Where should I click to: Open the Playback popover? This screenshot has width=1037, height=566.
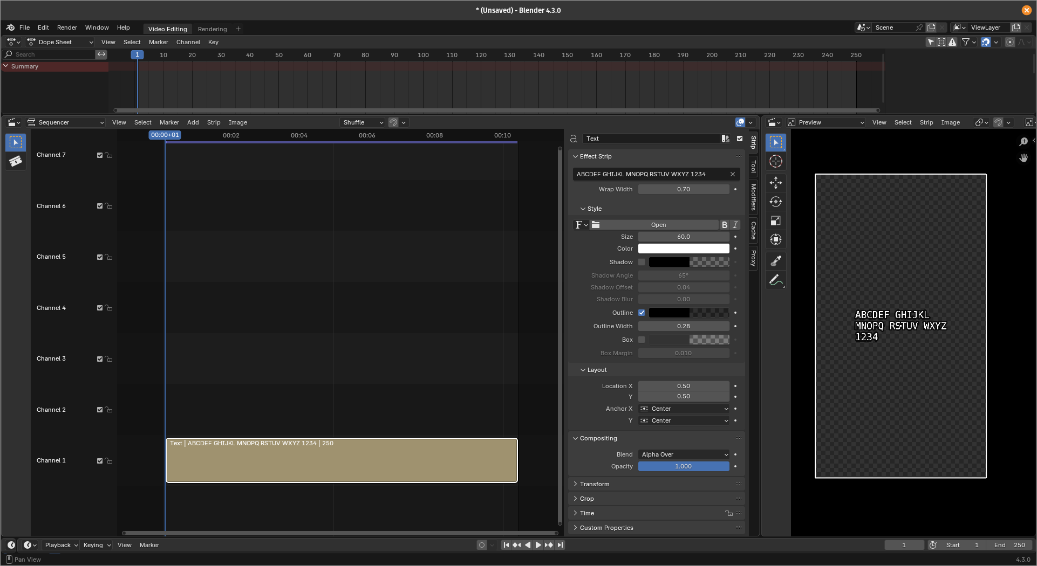(61, 545)
